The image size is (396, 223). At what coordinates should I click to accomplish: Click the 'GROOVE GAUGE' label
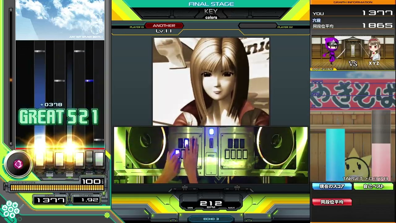pos(23,183)
